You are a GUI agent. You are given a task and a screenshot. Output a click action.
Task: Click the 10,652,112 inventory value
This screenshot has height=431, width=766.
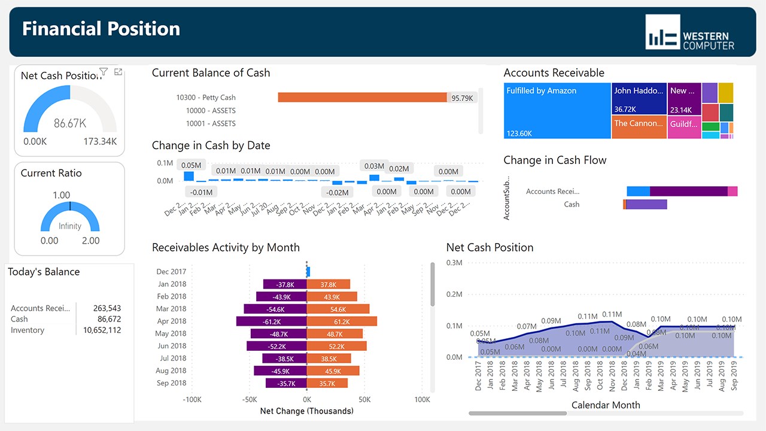tap(102, 330)
